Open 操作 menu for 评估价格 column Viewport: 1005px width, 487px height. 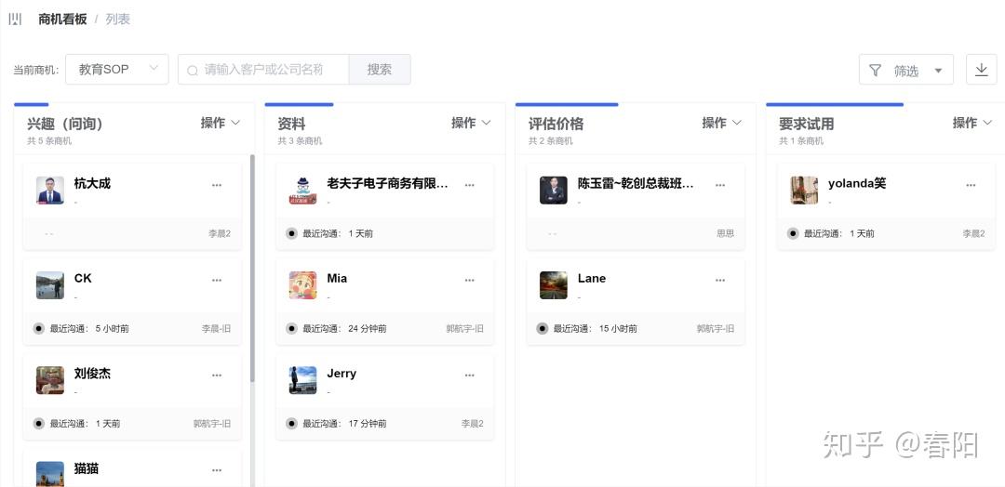point(721,123)
